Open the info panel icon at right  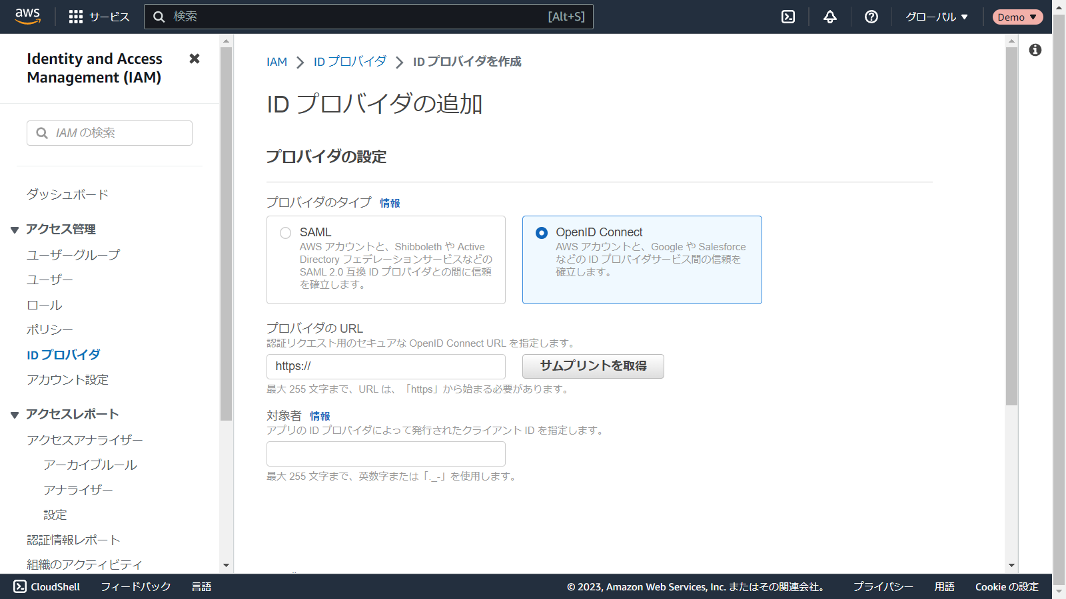coord(1035,50)
